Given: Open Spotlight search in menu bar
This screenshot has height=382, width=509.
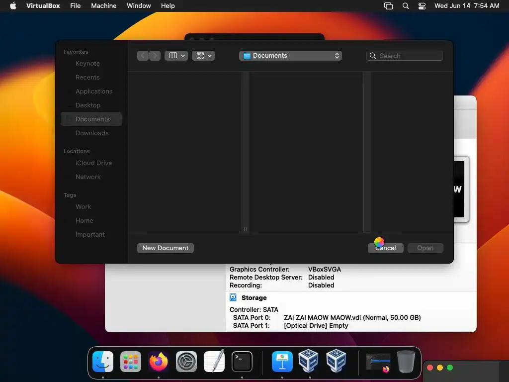Looking at the screenshot, I should 406,6.
